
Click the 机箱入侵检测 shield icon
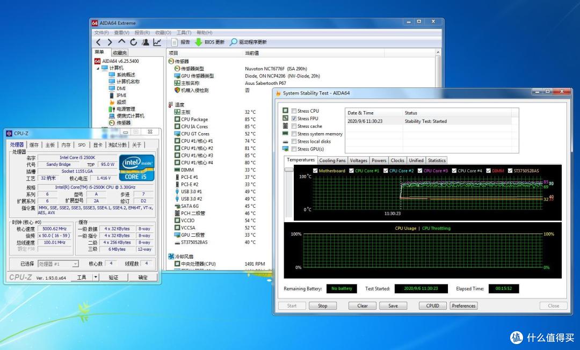tap(177, 90)
